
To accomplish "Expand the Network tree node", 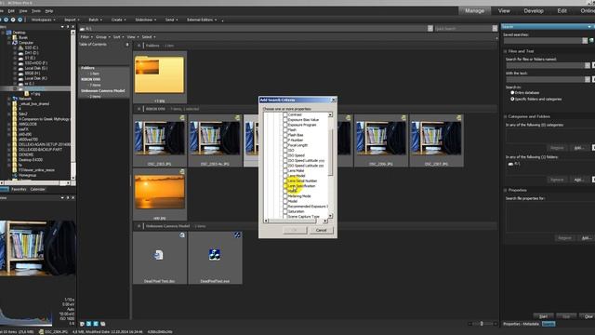I will [x=9, y=99].
